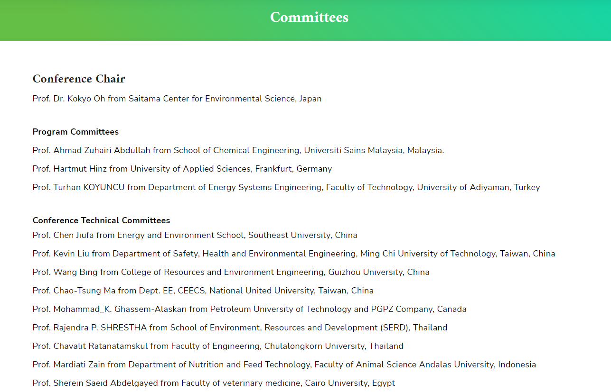
Task: Click the Prof. Sherein Saeid Abdelgayed entry
Action: [x=214, y=383]
